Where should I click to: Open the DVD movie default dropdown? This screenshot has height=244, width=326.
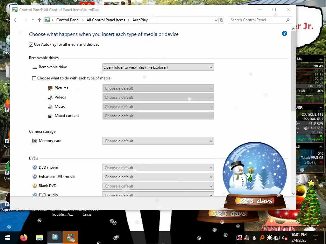158,167
